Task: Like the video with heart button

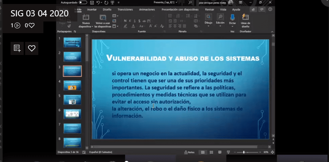Action: [x=32, y=48]
